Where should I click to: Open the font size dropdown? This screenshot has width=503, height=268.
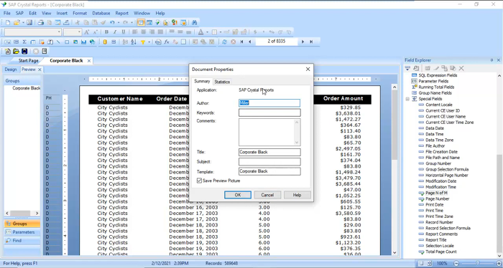click(79, 32)
